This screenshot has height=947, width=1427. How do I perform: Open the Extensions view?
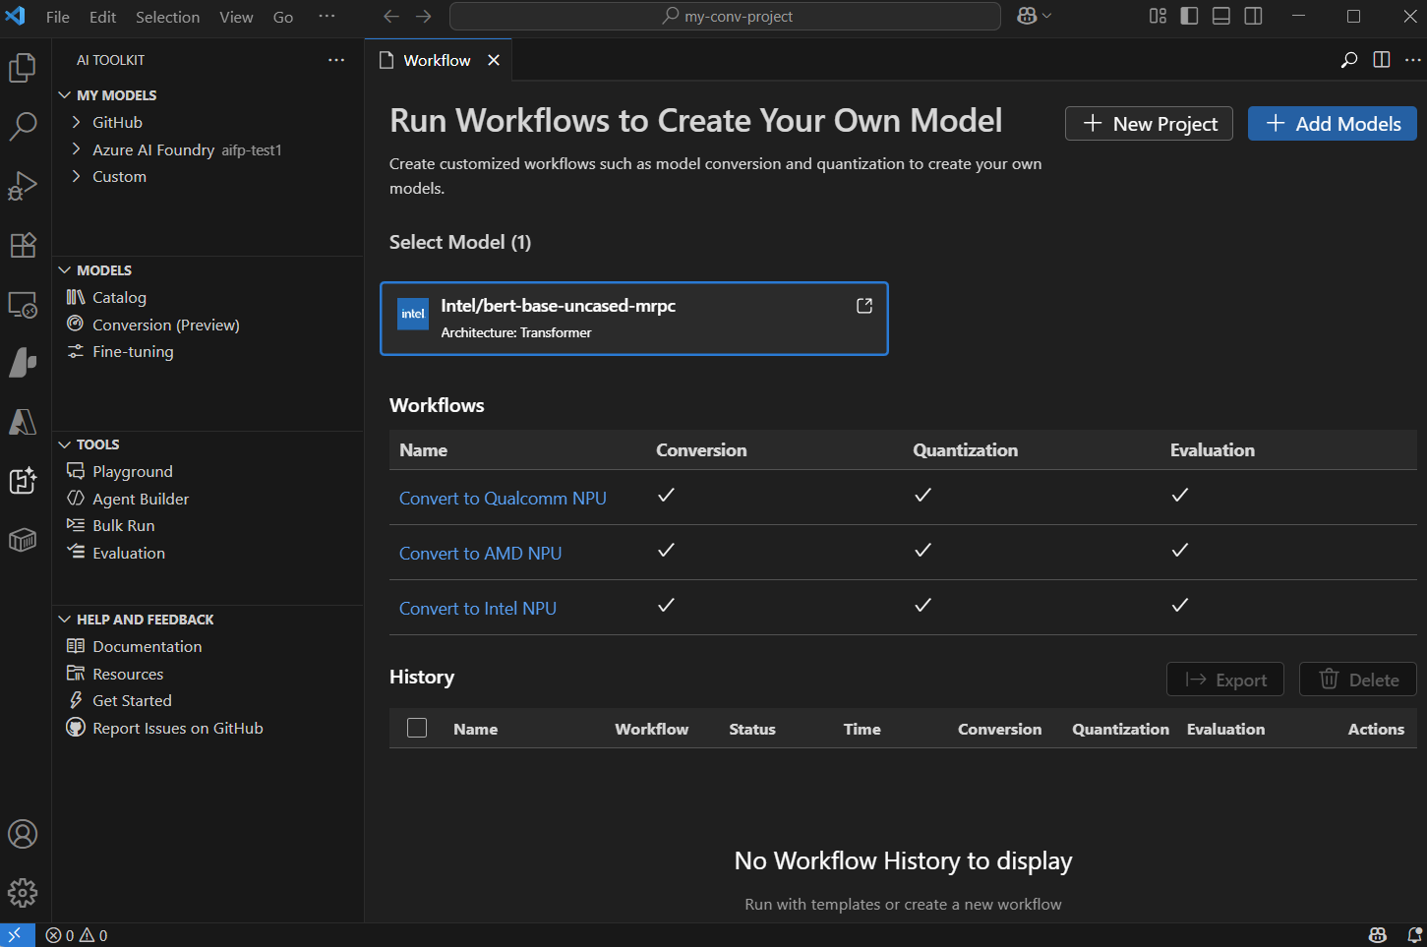pos(23,245)
